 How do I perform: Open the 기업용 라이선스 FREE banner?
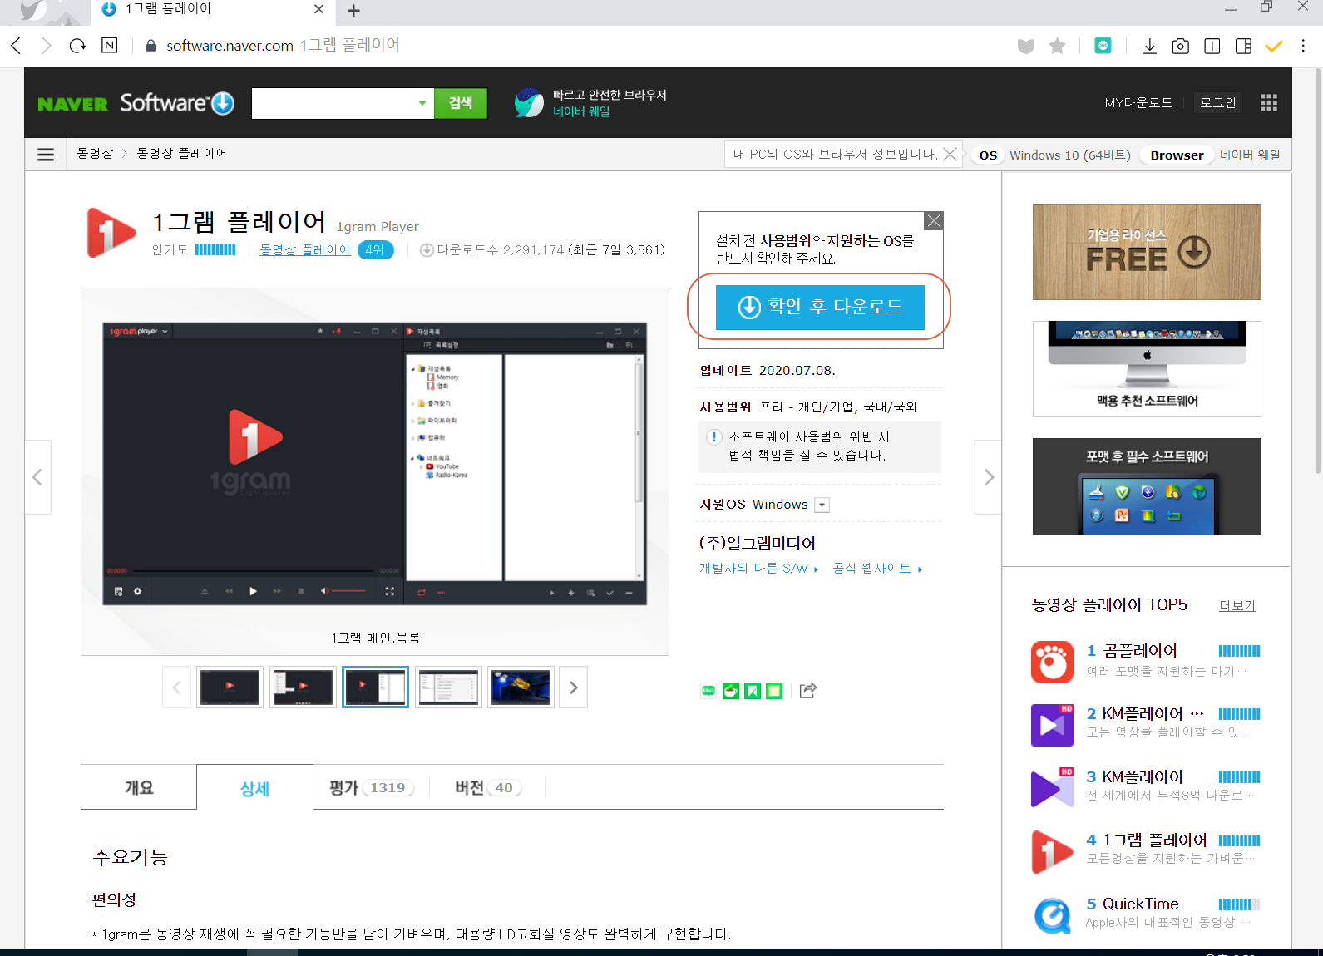[x=1147, y=252]
